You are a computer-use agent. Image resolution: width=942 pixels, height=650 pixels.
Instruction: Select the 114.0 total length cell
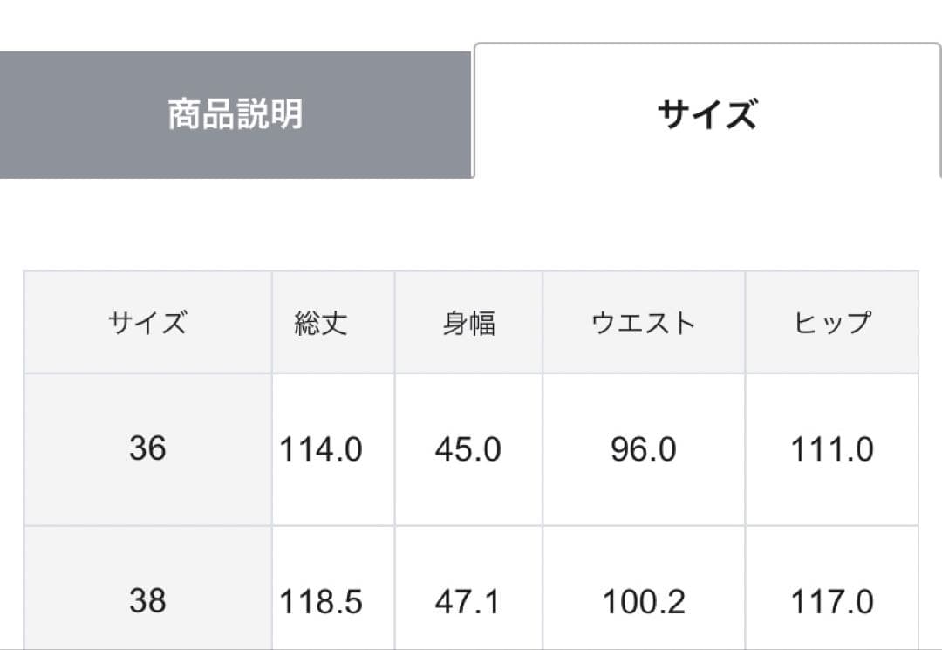click(x=321, y=450)
